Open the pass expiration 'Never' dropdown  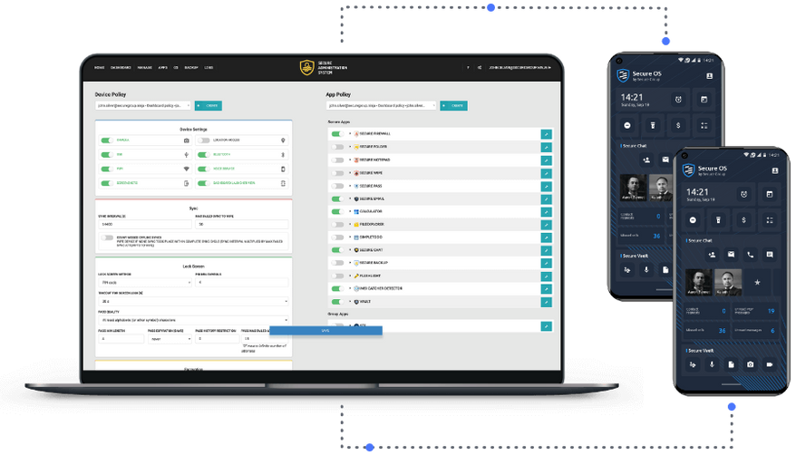[x=170, y=339]
